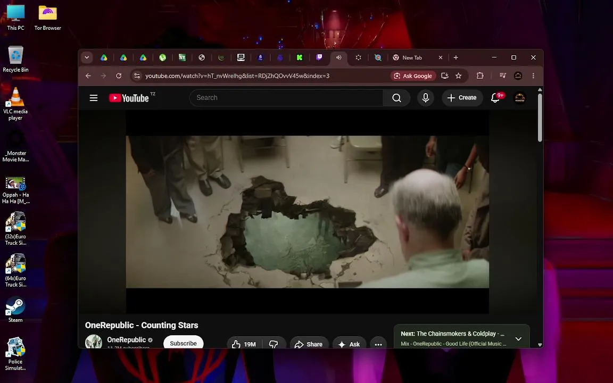The width and height of the screenshot is (613, 383).
Task: Click the video title OneRepublic - Counting Stars
Action: coord(142,325)
